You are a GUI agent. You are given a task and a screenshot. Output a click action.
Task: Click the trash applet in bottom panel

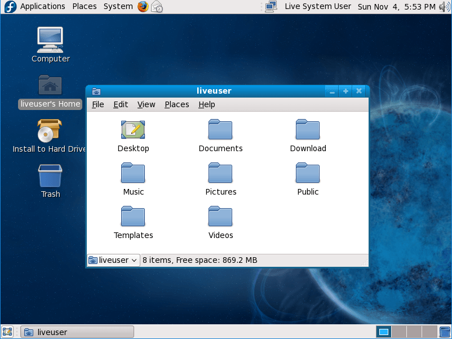tap(445, 332)
